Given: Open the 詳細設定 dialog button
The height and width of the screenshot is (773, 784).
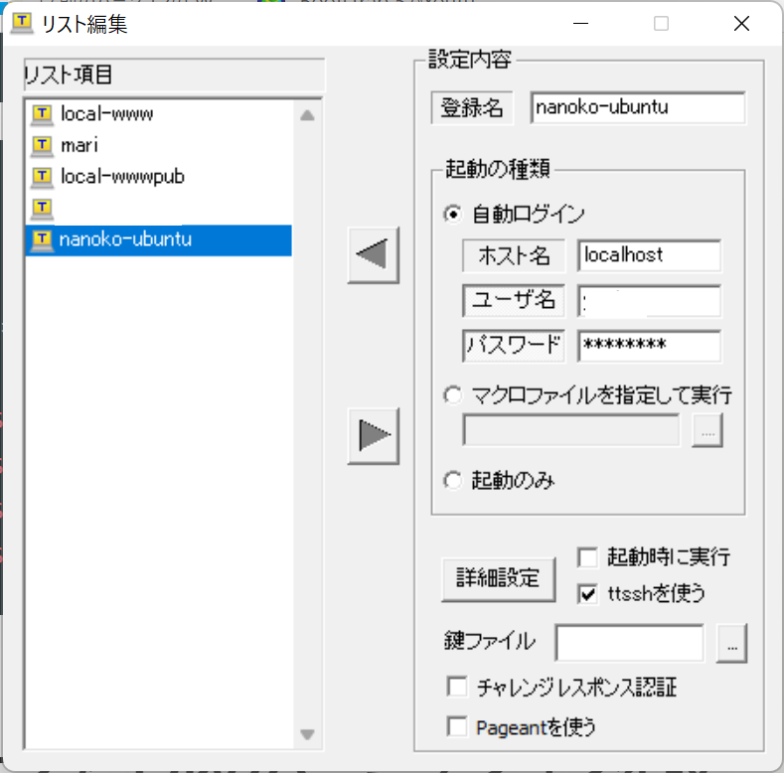Looking at the screenshot, I should (x=498, y=579).
